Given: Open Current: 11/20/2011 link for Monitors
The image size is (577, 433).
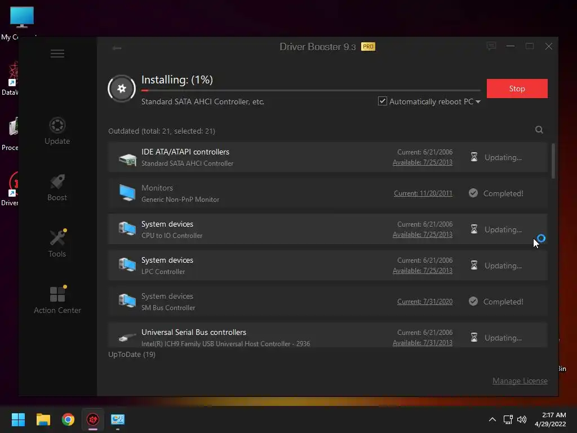Looking at the screenshot, I should 423,193.
